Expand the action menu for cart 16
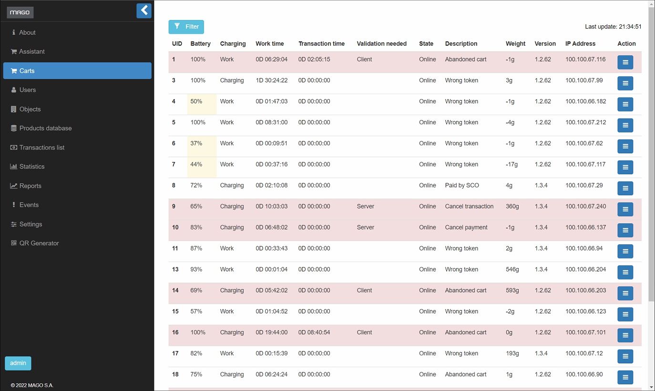The height and width of the screenshot is (391, 655). (625, 335)
